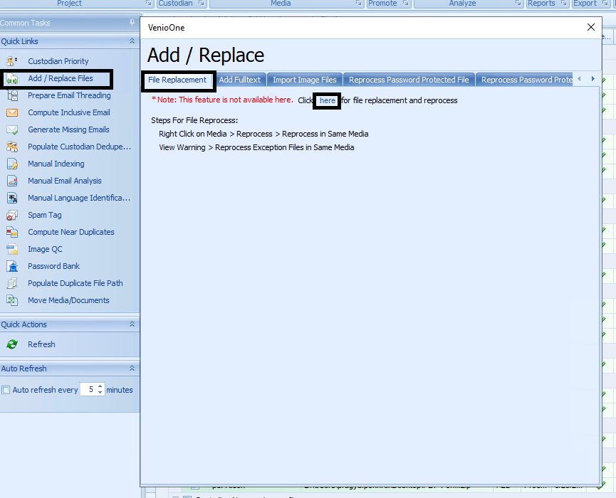Screen dimensions: 616x498
Task: Click the Password Bank icon
Action: coord(12,266)
